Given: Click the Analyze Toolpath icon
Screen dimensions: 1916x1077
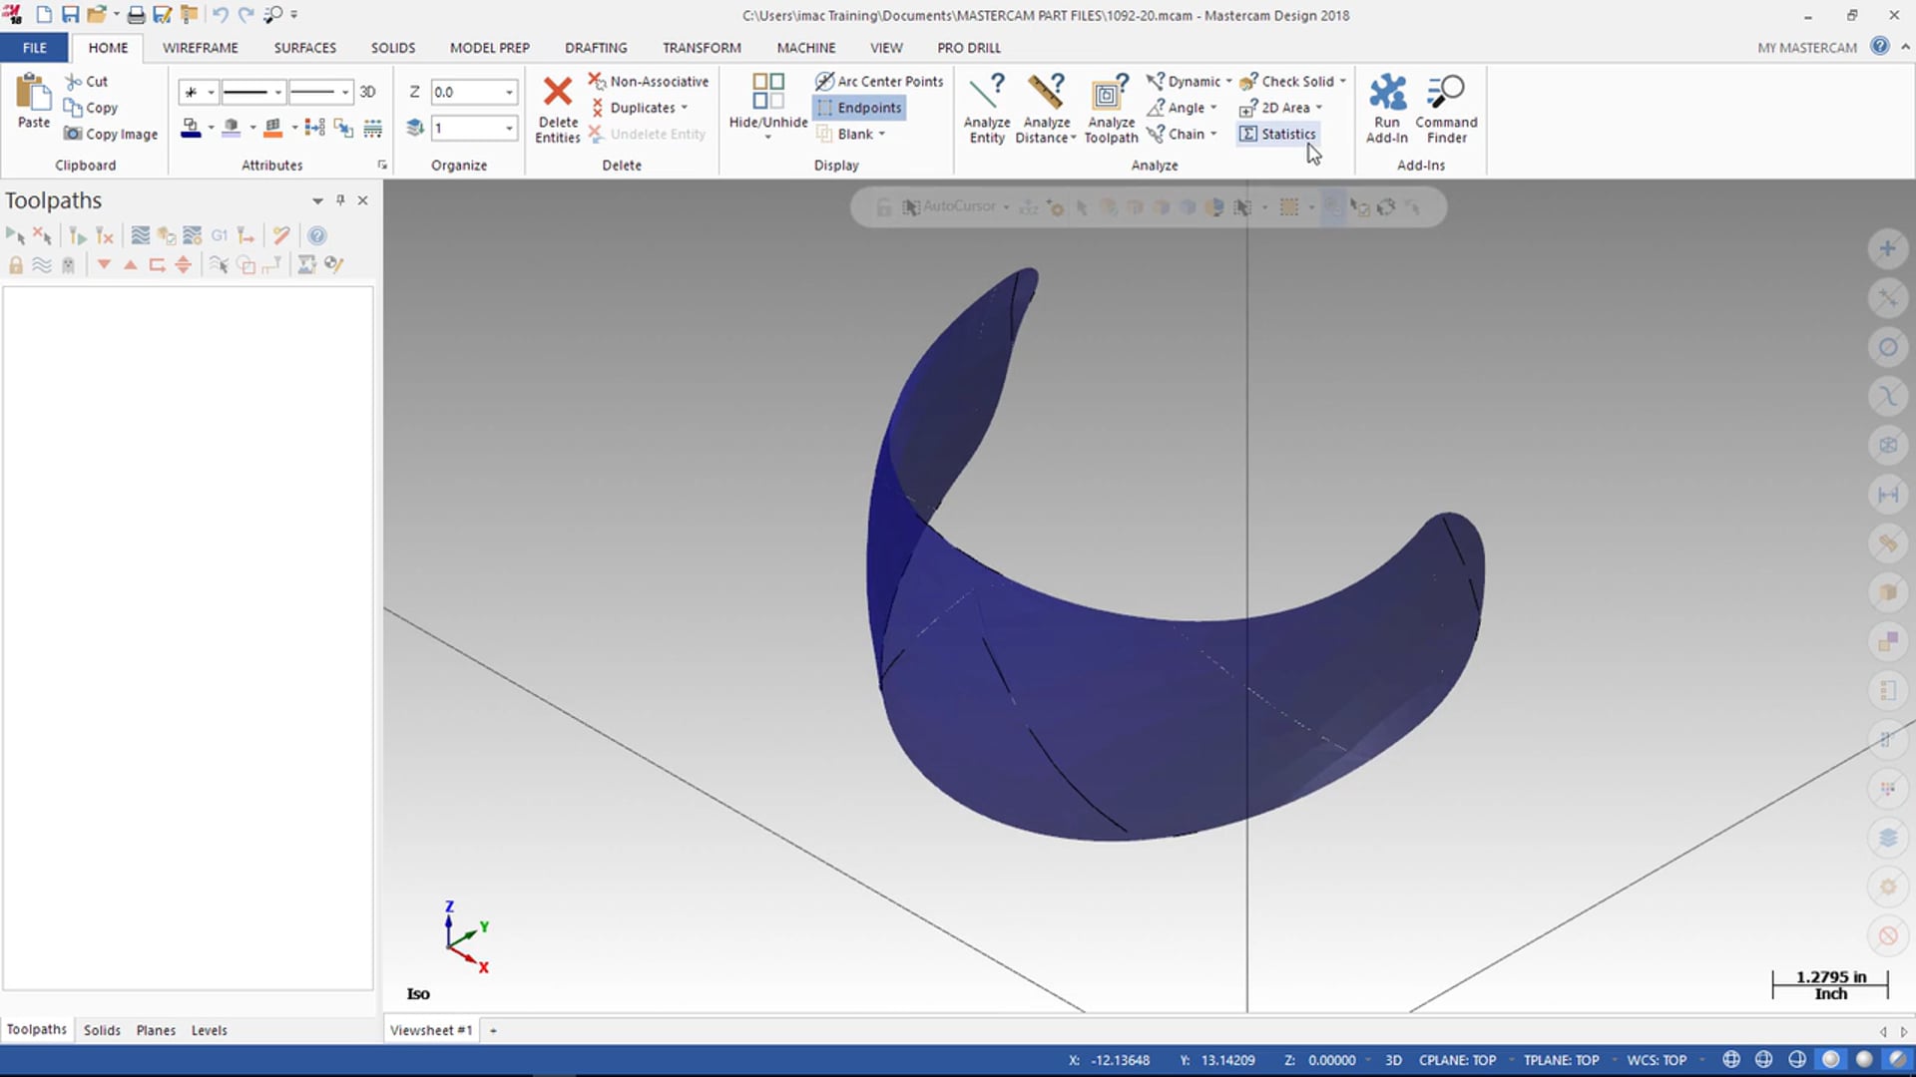Looking at the screenshot, I should 1111,108.
